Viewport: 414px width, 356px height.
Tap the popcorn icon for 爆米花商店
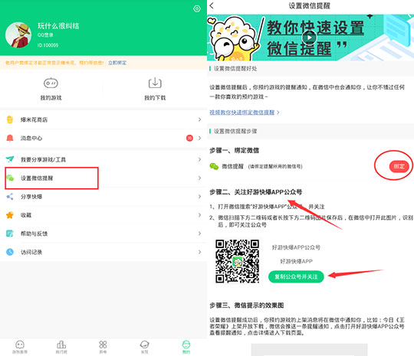pyautogui.click(x=10, y=119)
